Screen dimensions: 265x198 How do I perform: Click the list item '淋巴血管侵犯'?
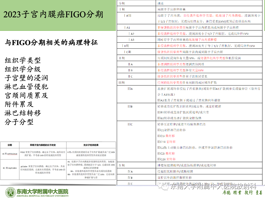(x=26, y=87)
